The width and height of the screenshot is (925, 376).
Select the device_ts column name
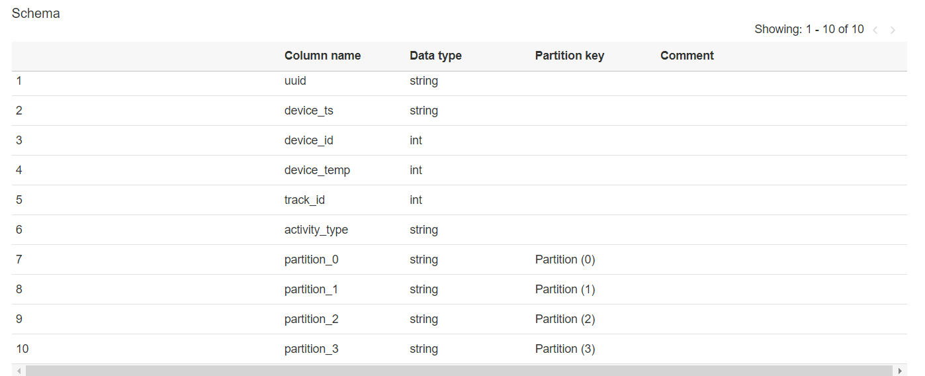coord(308,111)
